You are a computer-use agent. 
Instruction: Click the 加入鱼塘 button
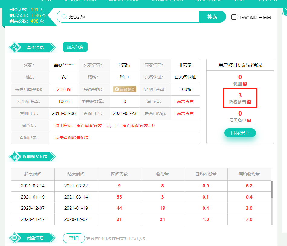(75, 47)
